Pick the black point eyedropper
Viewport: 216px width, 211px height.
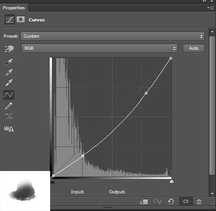pos(9,62)
